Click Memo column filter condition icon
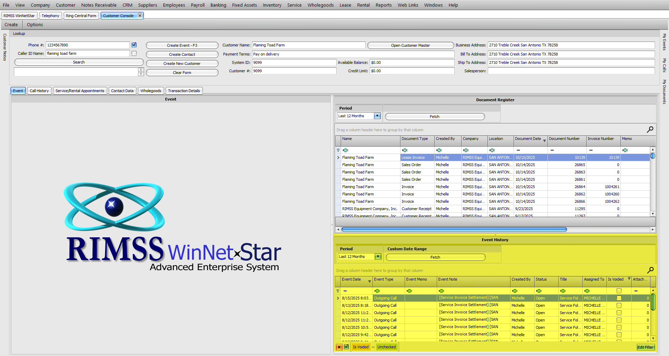This screenshot has height=356, width=669. [625, 150]
